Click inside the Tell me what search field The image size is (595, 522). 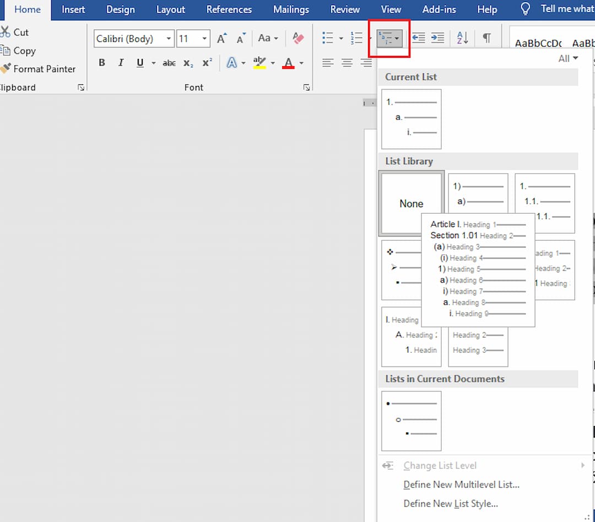(567, 9)
